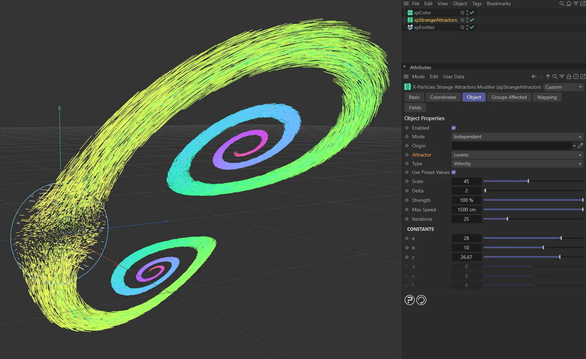Expand the Mode dropdown showing Independent
Image resolution: width=586 pixels, height=359 pixels.
coord(517,137)
